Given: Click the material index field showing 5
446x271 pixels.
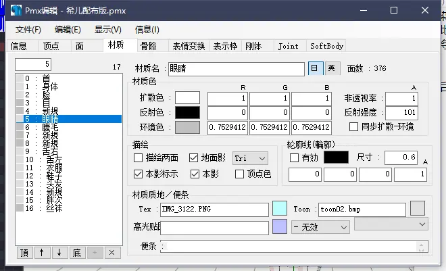Looking at the screenshot, I should click(33, 65).
